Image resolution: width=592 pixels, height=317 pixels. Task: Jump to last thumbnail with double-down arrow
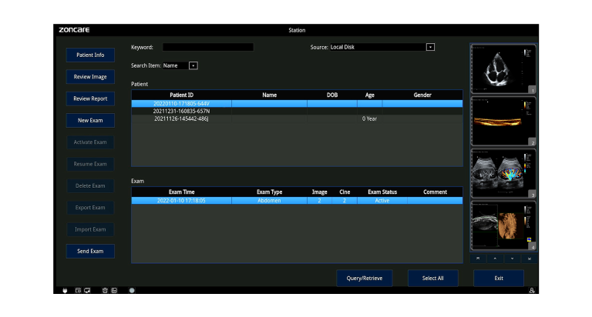tap(529, 259)
